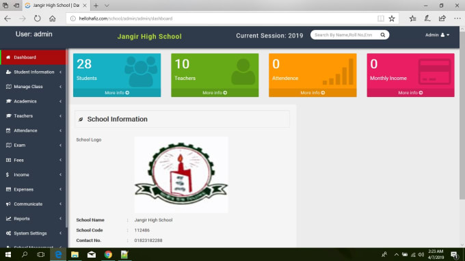Click the Expenses card icon
The width and height of the screenshot is (465, 261).
(8, 189)
